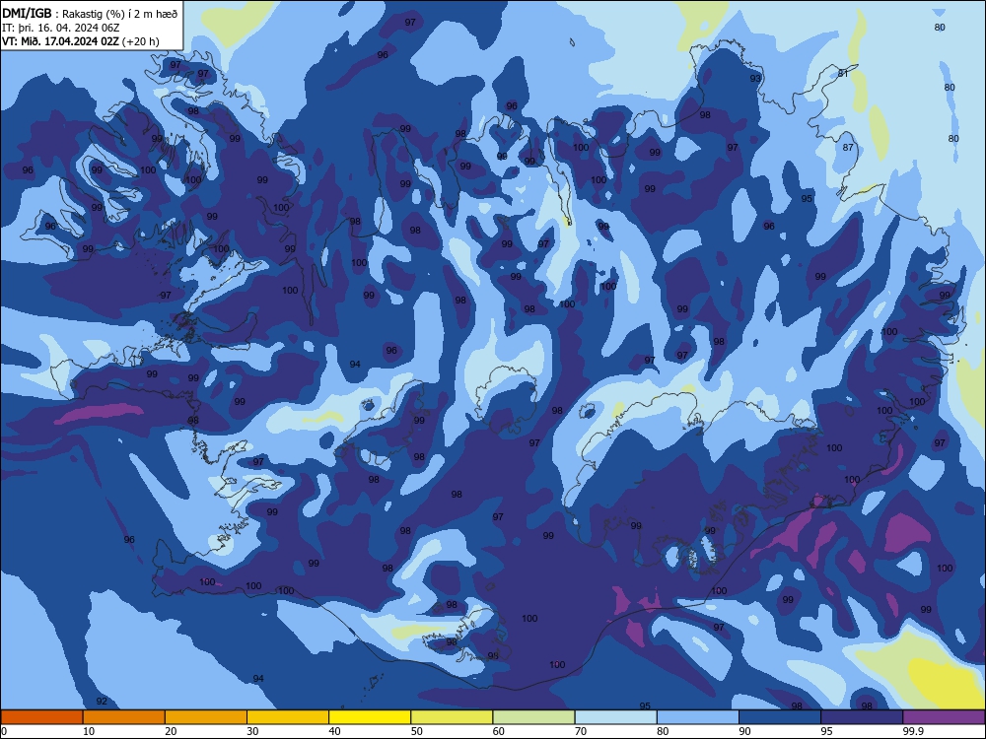Click the '93' humidity value on map
This screenshot has height=739, width=986.
(755, 79)
